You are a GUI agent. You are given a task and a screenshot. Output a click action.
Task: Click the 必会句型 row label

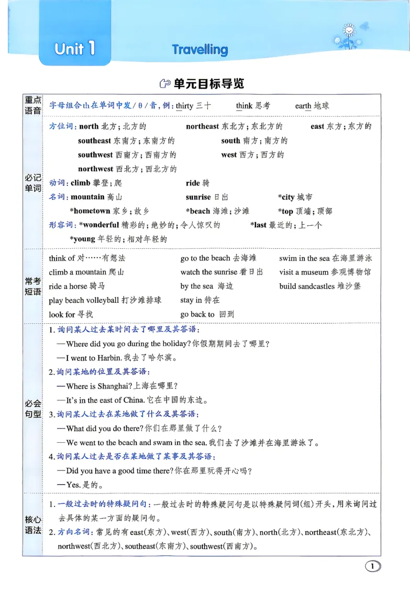33,409
